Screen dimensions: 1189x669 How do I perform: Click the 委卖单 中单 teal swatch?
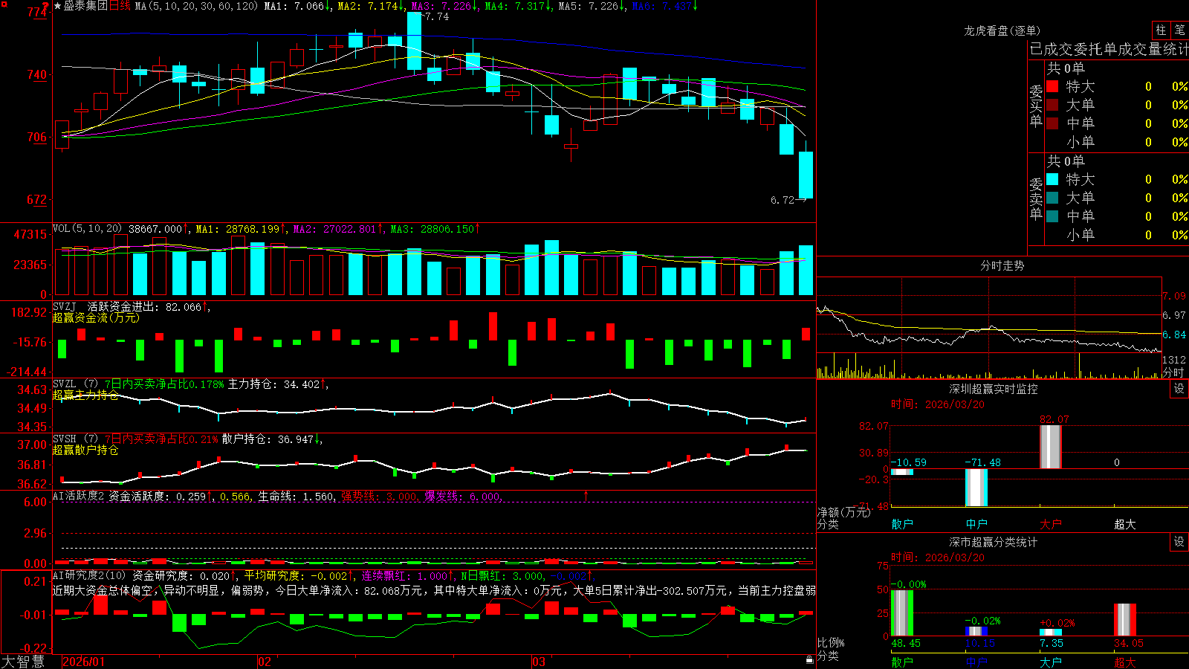(x=1052, y=216)
